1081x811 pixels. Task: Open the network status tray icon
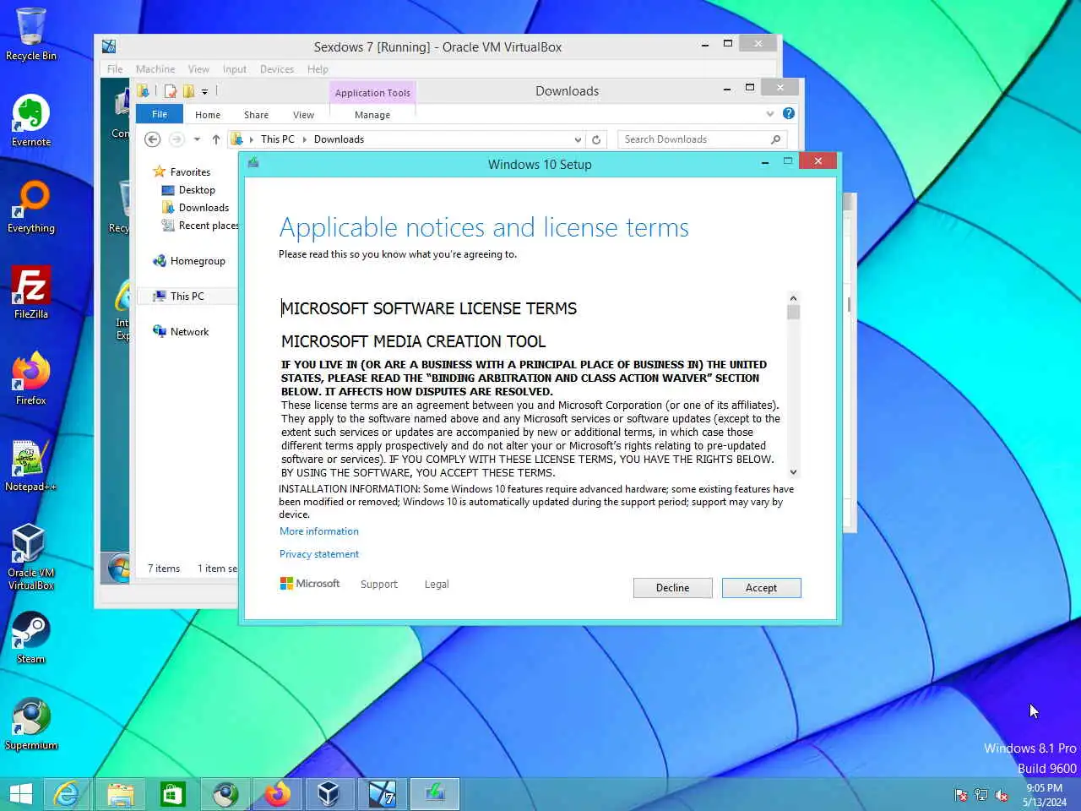pyautogui.click(x=981, y=795)
